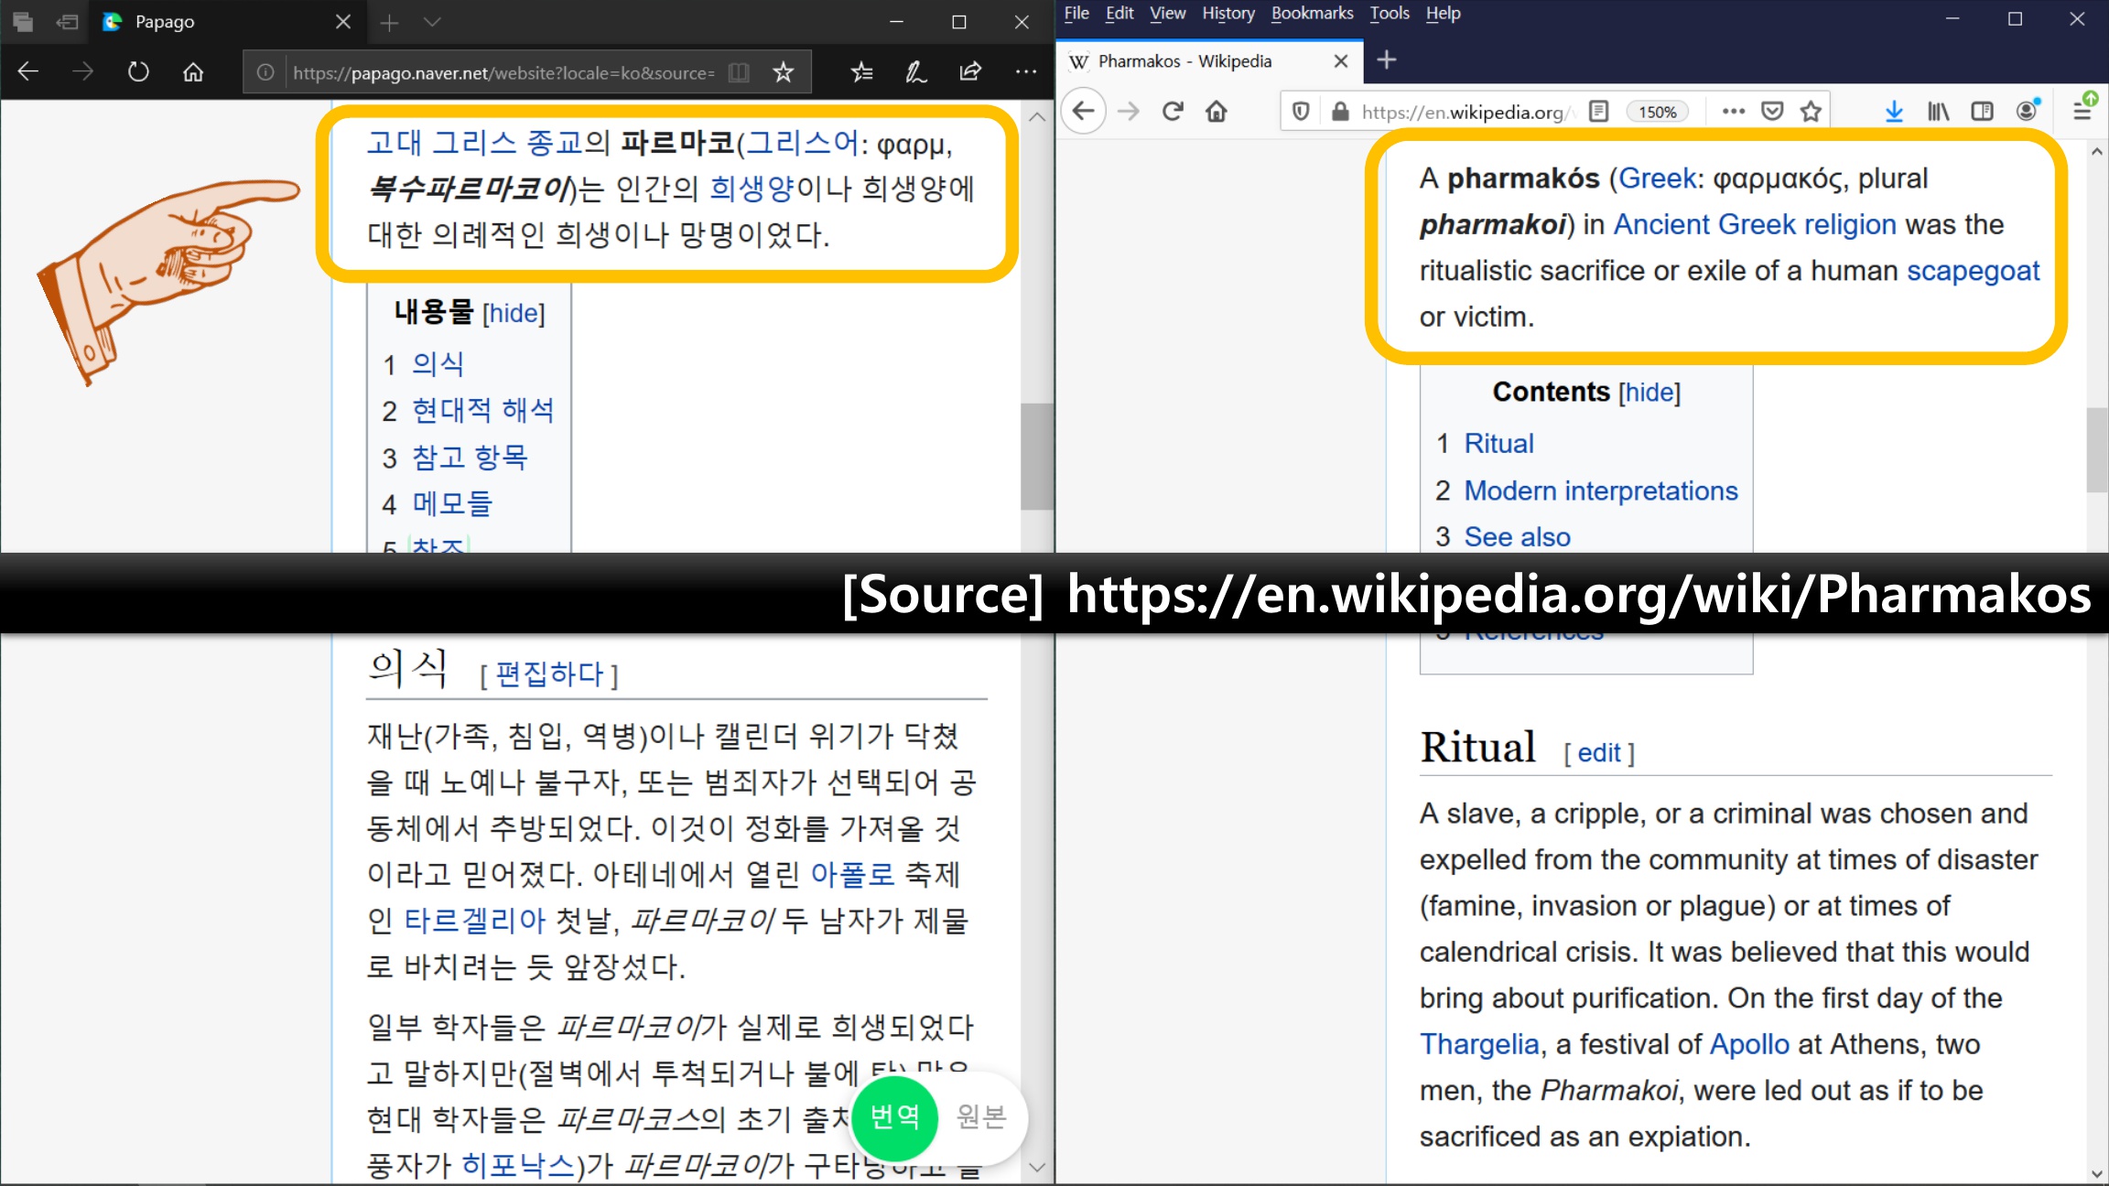Reset Firefox 150% zoom indicator

click(x=1657, y=112)
